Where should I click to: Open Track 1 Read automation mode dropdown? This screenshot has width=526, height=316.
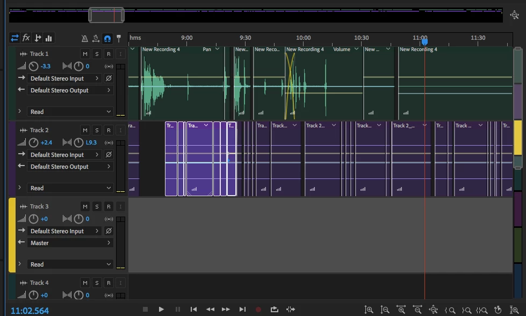coord(70,112)
